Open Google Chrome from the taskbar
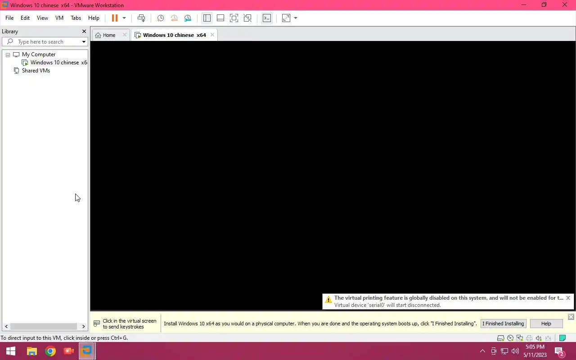This screenshot has height=360, width=576. pyautogui.click(x=50, y=351)
